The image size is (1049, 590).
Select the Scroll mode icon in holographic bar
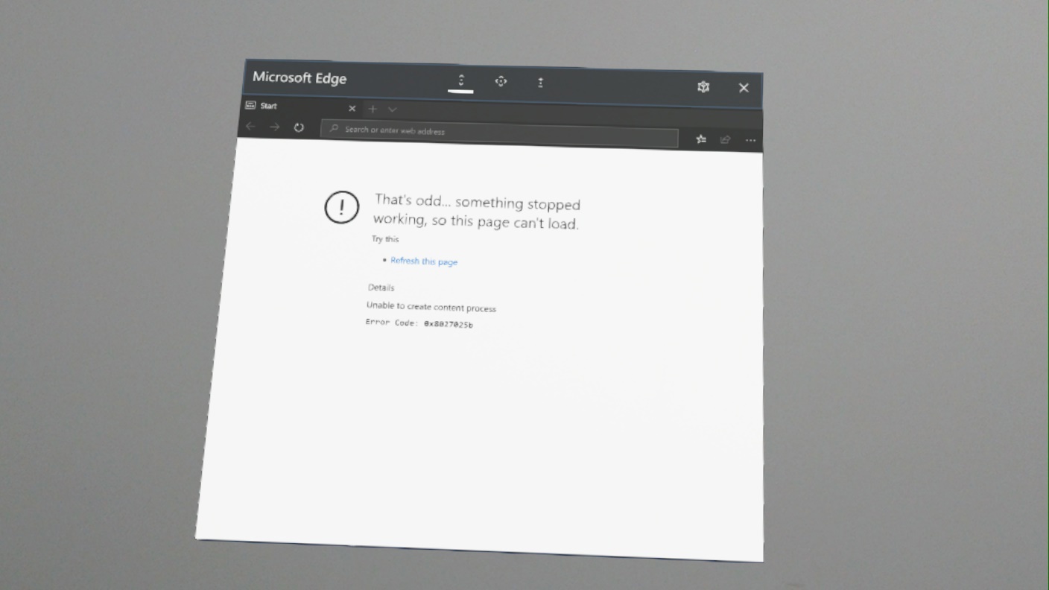[460, 80]
